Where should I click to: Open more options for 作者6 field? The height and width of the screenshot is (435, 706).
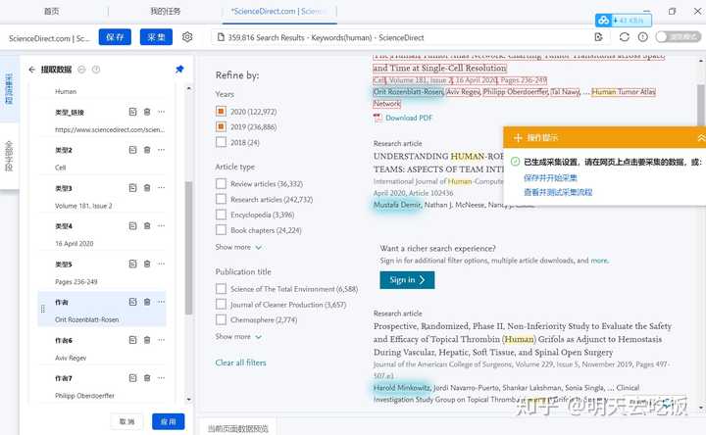point(161,340)
